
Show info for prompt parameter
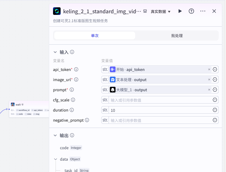(72, 90)
